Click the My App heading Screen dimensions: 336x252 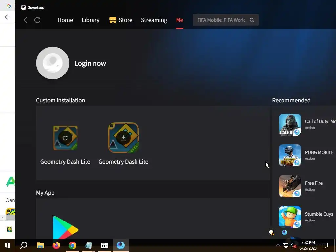point(45,193)
